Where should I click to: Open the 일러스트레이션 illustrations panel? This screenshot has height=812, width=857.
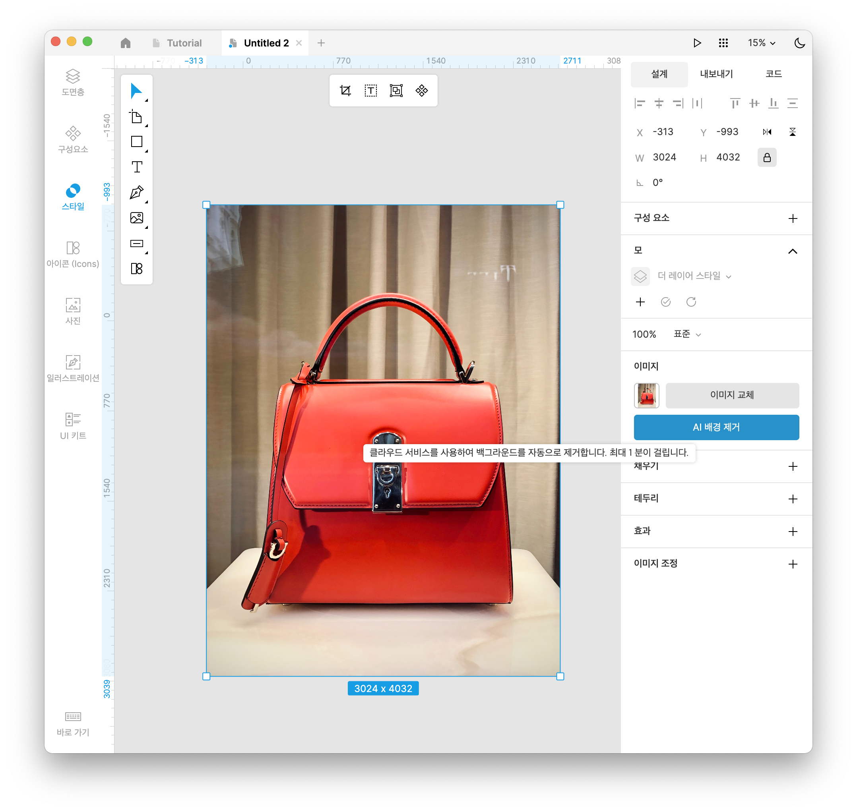(73, 369)
